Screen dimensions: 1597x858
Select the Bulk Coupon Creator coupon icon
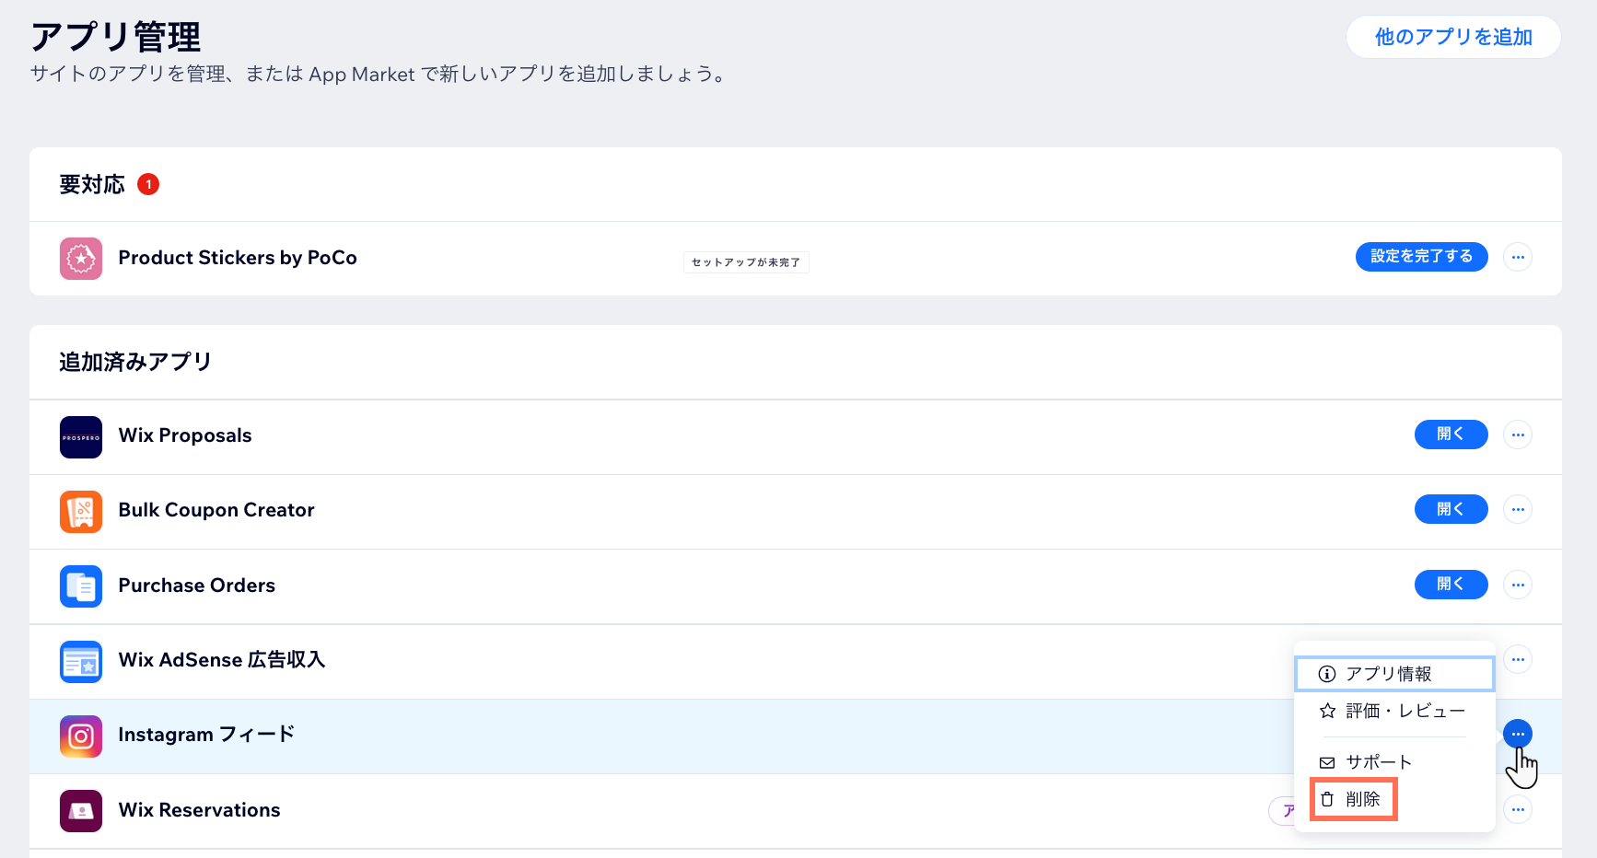click(x=81, y=511)
